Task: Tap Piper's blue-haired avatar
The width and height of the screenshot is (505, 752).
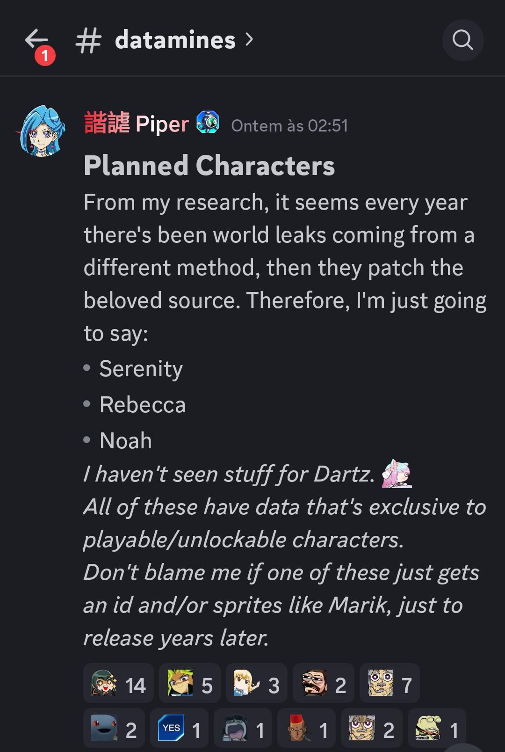Action: [42, 131]
